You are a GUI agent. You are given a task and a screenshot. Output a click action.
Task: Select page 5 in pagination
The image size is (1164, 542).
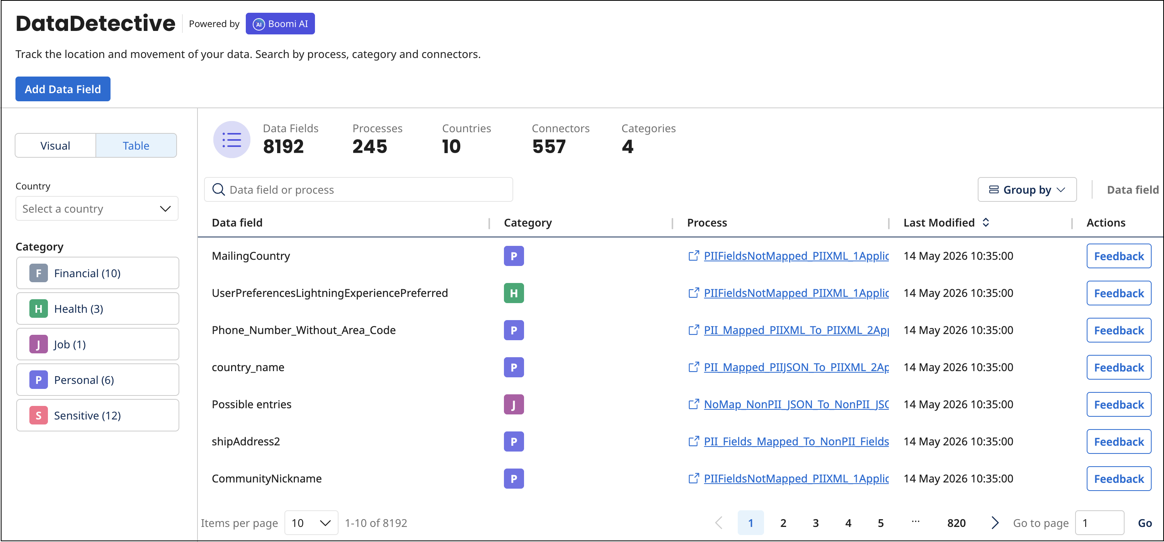coord(881,523)
